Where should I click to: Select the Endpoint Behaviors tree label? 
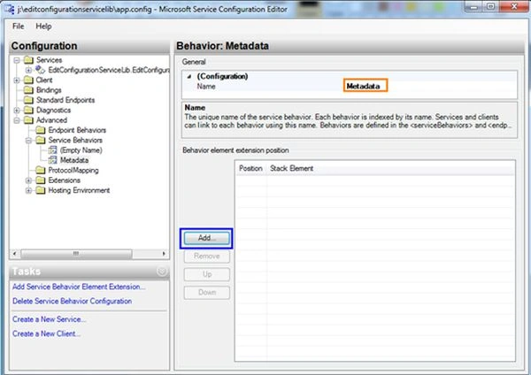pos(77,130)
